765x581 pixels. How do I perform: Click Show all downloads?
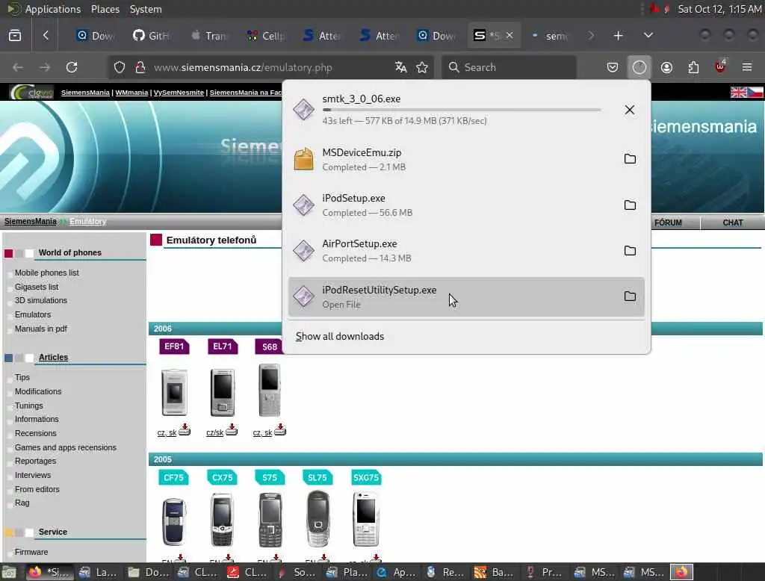tap(340, 336)
